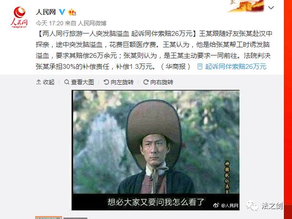Screen dimensions: 292x219
Task: Click the expanded TV drama meme image
Action: [156, 150]
